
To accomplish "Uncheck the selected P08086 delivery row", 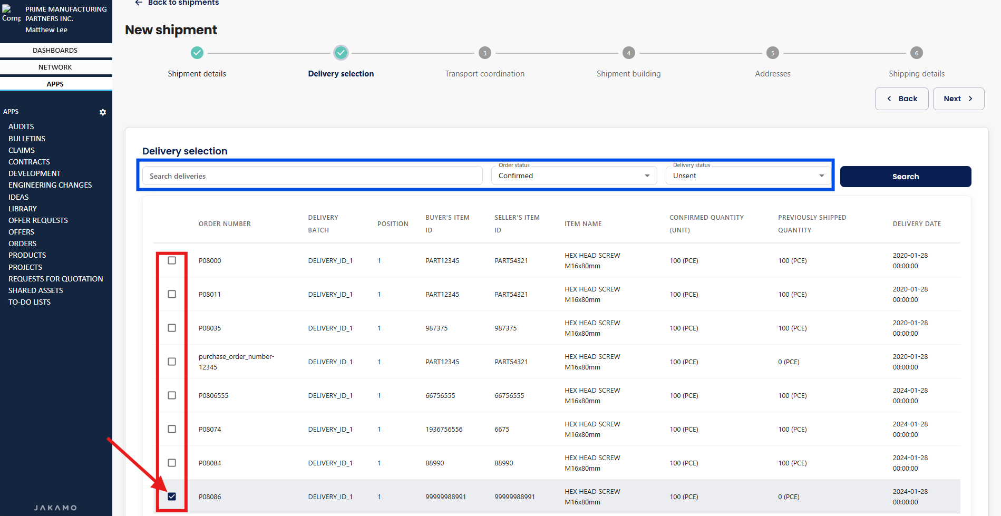I will point(172,496).
